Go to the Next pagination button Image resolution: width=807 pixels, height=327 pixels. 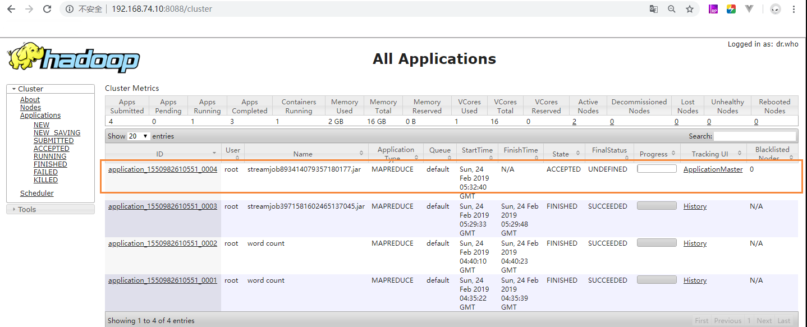[764, 321]
